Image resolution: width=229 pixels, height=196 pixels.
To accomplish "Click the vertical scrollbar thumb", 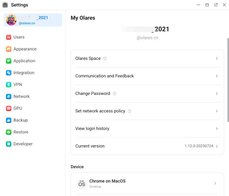I will pyautogui.click(x=228, y=80).
